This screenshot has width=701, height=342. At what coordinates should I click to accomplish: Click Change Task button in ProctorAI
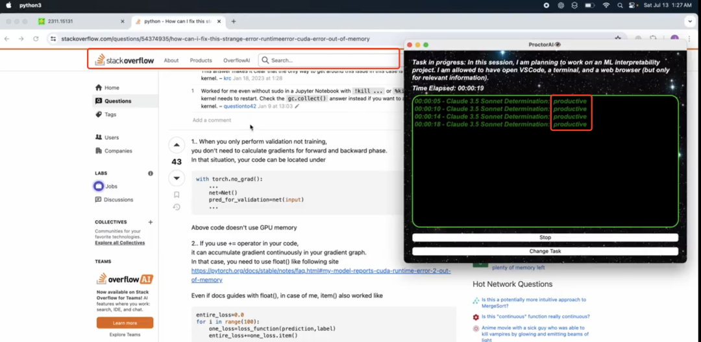click(x=545, y=251)
